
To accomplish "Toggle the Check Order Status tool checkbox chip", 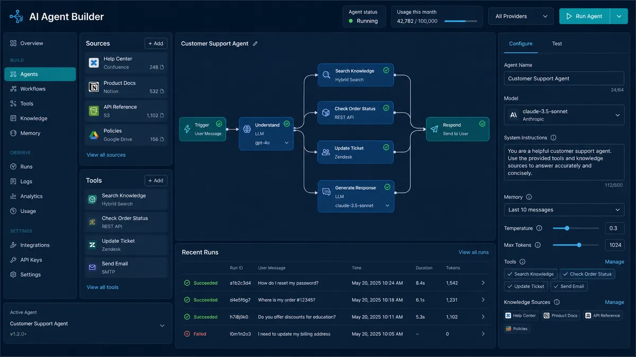I will (x=587, y=274).
